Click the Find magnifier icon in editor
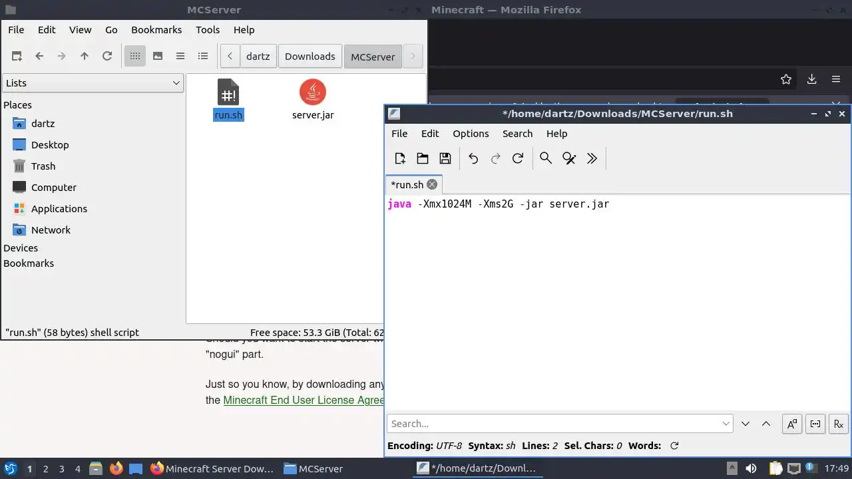 click(x=546, y=158)
